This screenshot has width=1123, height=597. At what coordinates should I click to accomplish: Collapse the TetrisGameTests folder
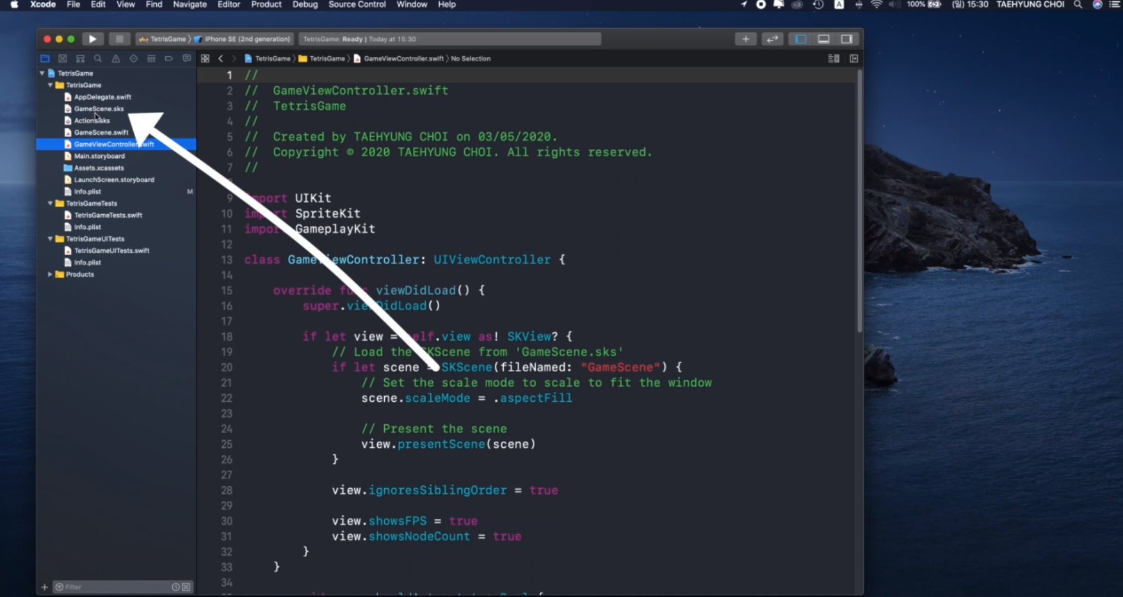point(50,204)
